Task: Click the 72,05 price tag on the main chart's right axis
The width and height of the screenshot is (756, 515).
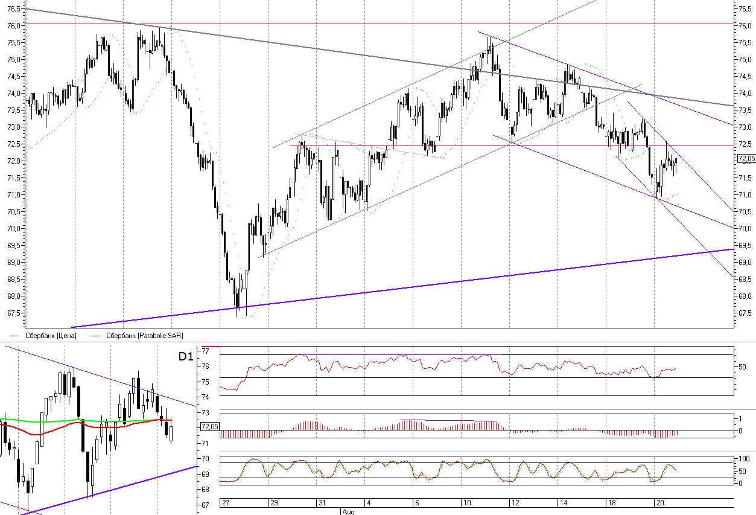Action: 746,159
